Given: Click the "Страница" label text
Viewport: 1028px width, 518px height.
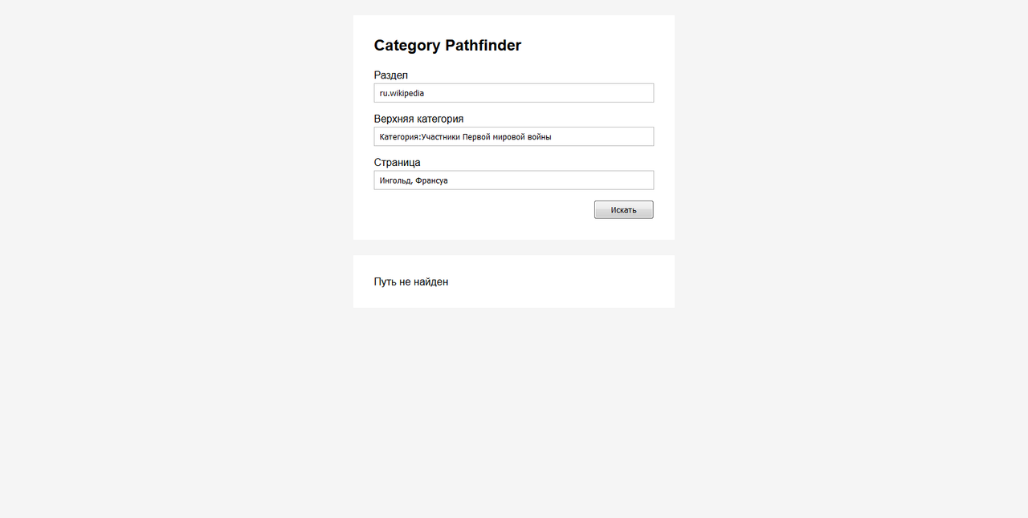Looking at the screenshot, I should click(x=397, y=163).
